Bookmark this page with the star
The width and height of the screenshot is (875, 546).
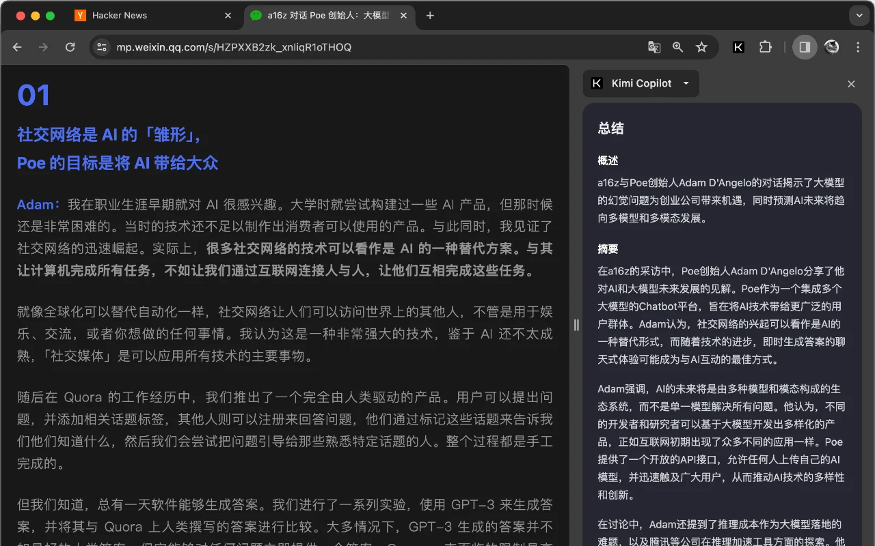[x=701, y=47]
